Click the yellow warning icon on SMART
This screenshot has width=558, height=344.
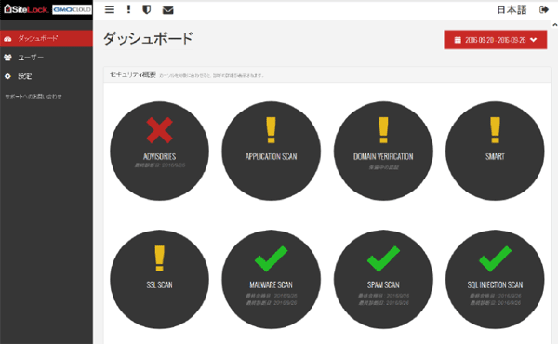[495, 130]
